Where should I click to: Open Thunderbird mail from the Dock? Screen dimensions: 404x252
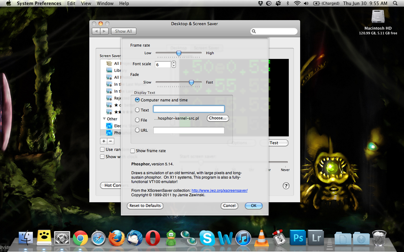point(135,238)
